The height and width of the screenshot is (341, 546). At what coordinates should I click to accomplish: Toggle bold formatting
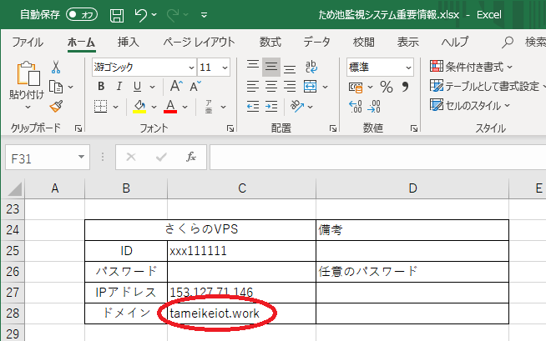(99, 87)
